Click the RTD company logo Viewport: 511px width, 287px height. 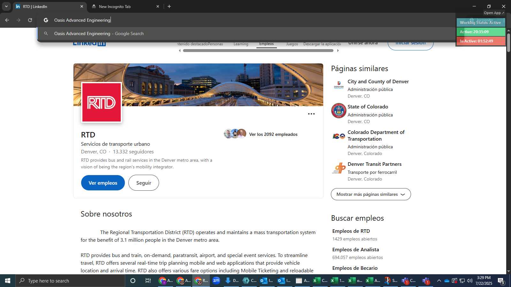tap(102, 102)
